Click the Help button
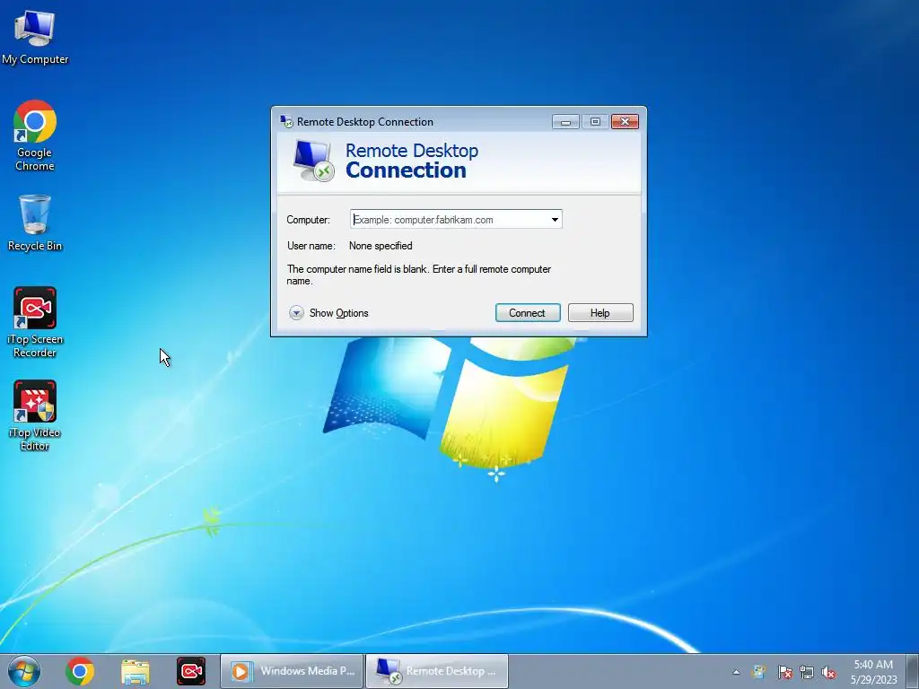919x689 pixels. [x=600, y=313]
